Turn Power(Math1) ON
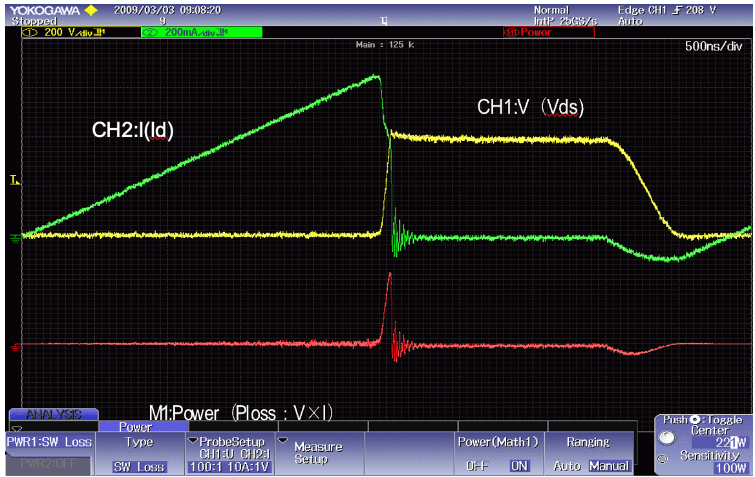This screenshot has height=477, width=755. pos(518,465)
